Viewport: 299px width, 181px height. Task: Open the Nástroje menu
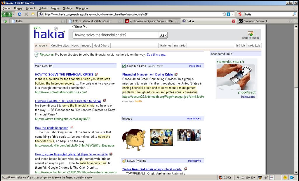68,8
